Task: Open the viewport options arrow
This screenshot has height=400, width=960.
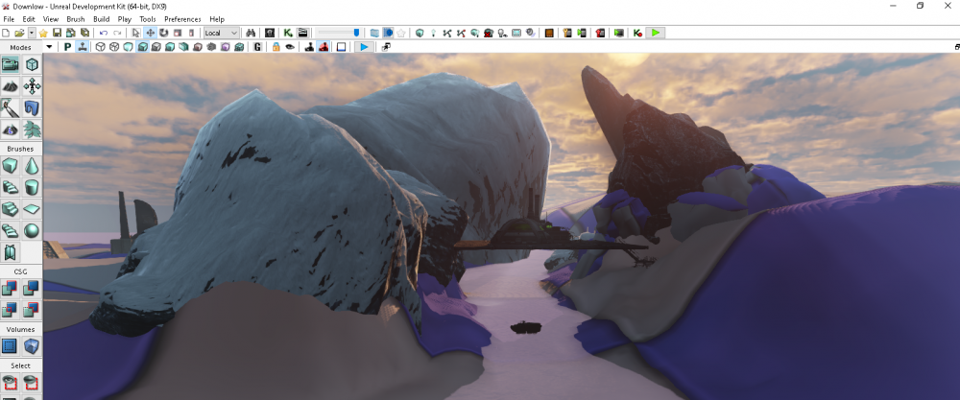Action: (x=49, y=47)
